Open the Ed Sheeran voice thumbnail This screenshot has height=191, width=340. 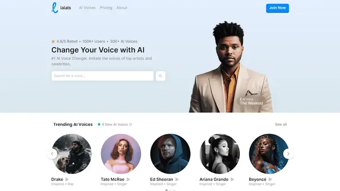click(x=170, y=154)
